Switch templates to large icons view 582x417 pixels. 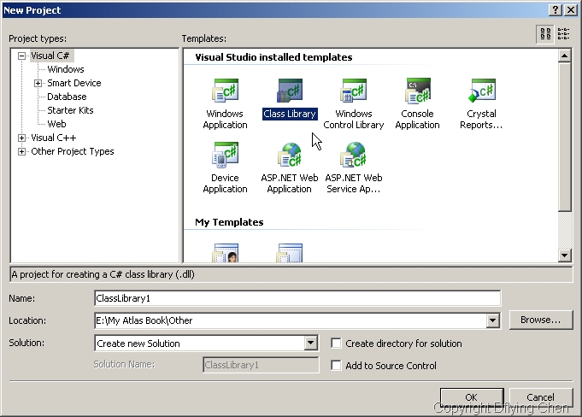click(545, 34)
